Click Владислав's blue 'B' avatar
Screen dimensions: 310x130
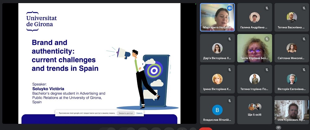217,110
